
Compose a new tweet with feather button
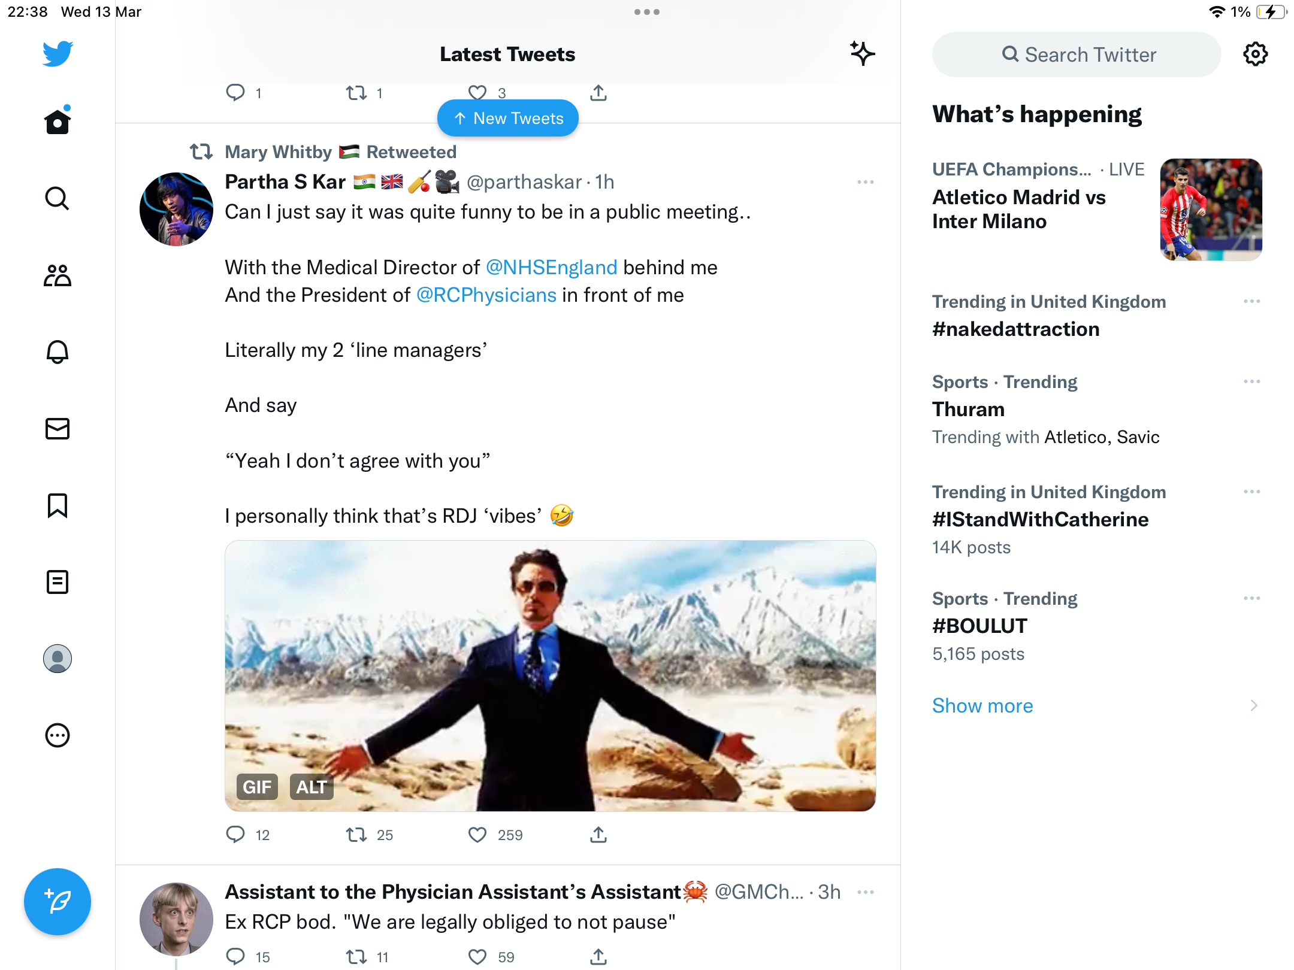[58, 902]
